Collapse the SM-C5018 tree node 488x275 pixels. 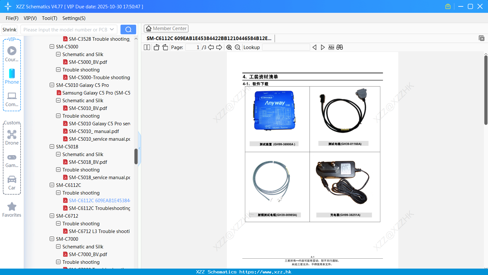point(52,146)
